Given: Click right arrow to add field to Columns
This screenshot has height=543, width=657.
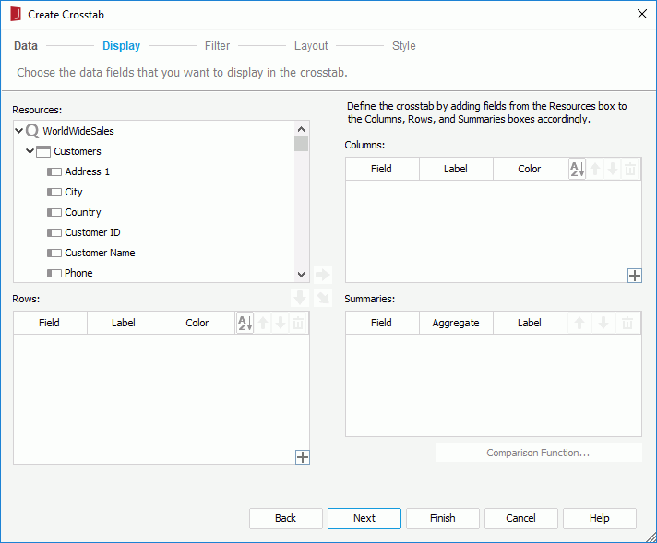Looking at the screenshot, I should click(323, 275).
